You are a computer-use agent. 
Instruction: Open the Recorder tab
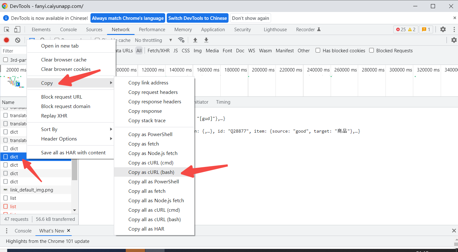click(308, 30)
